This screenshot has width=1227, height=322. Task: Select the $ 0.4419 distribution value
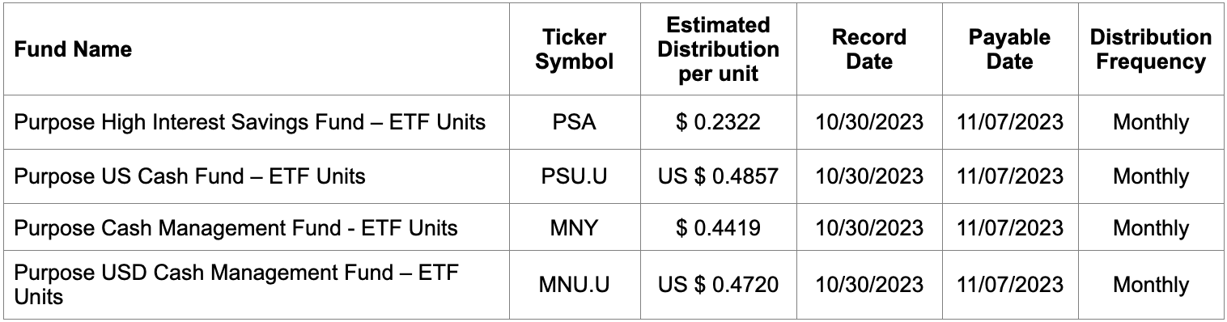(718, 228)
